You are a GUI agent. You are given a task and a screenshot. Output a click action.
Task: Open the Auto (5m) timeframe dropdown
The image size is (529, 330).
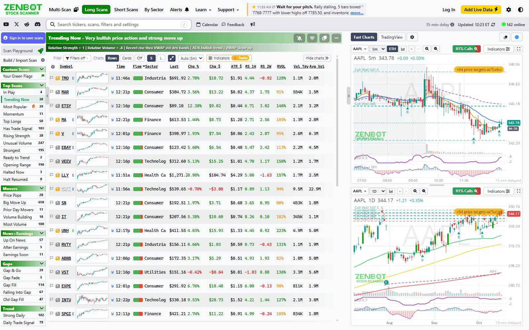click(191, 58)
